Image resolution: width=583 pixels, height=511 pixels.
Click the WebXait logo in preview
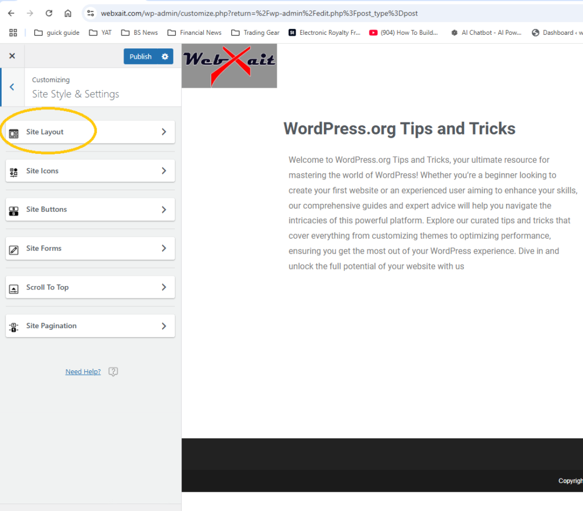pos(229,66)
